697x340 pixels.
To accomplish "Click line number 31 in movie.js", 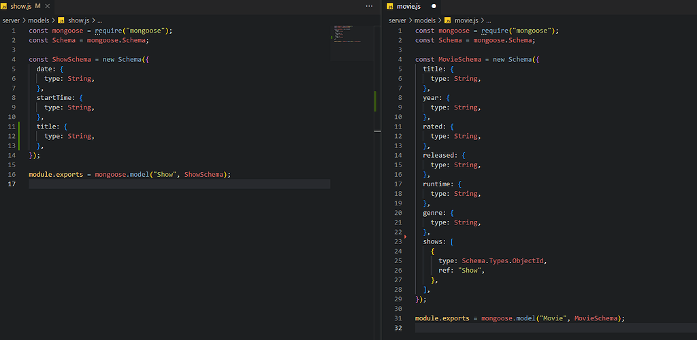I will [399, 318].
